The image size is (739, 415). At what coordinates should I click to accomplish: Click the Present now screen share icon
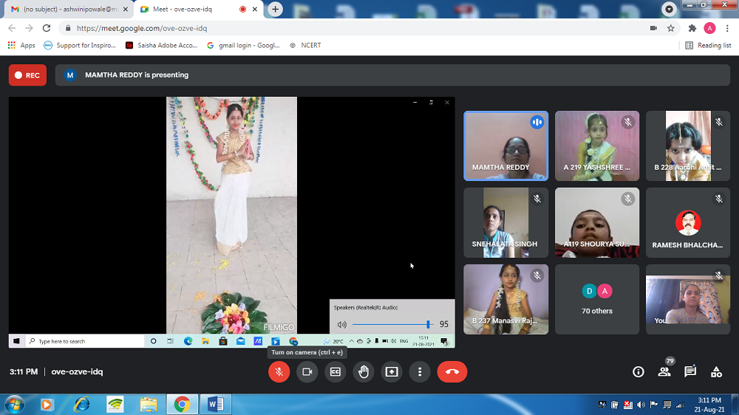(392, 371)
